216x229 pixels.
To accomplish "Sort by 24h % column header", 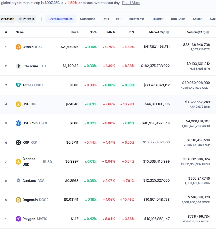I will point(111,32).
